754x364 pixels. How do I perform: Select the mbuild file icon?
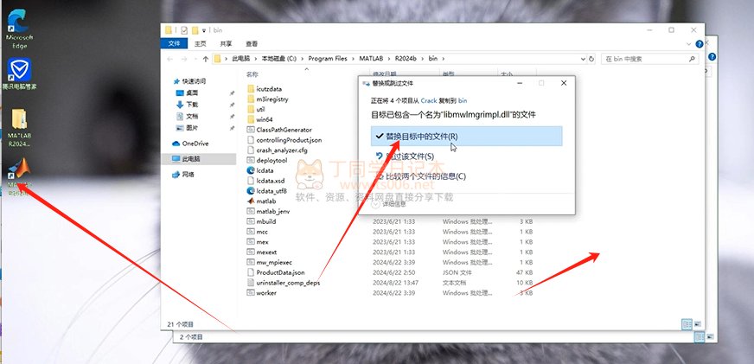[x=250, y=221]
